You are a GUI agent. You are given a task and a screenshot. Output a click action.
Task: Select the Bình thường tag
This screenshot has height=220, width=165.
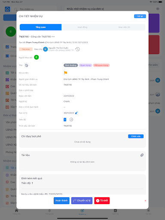coord(71,65)
